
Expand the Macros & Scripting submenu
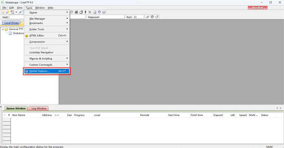pos(47,59)
